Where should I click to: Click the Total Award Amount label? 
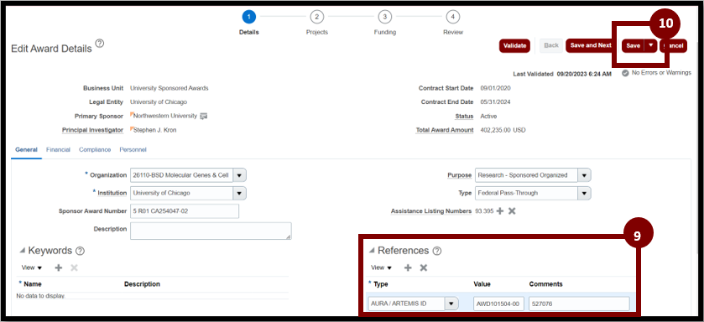pos(445,130)
